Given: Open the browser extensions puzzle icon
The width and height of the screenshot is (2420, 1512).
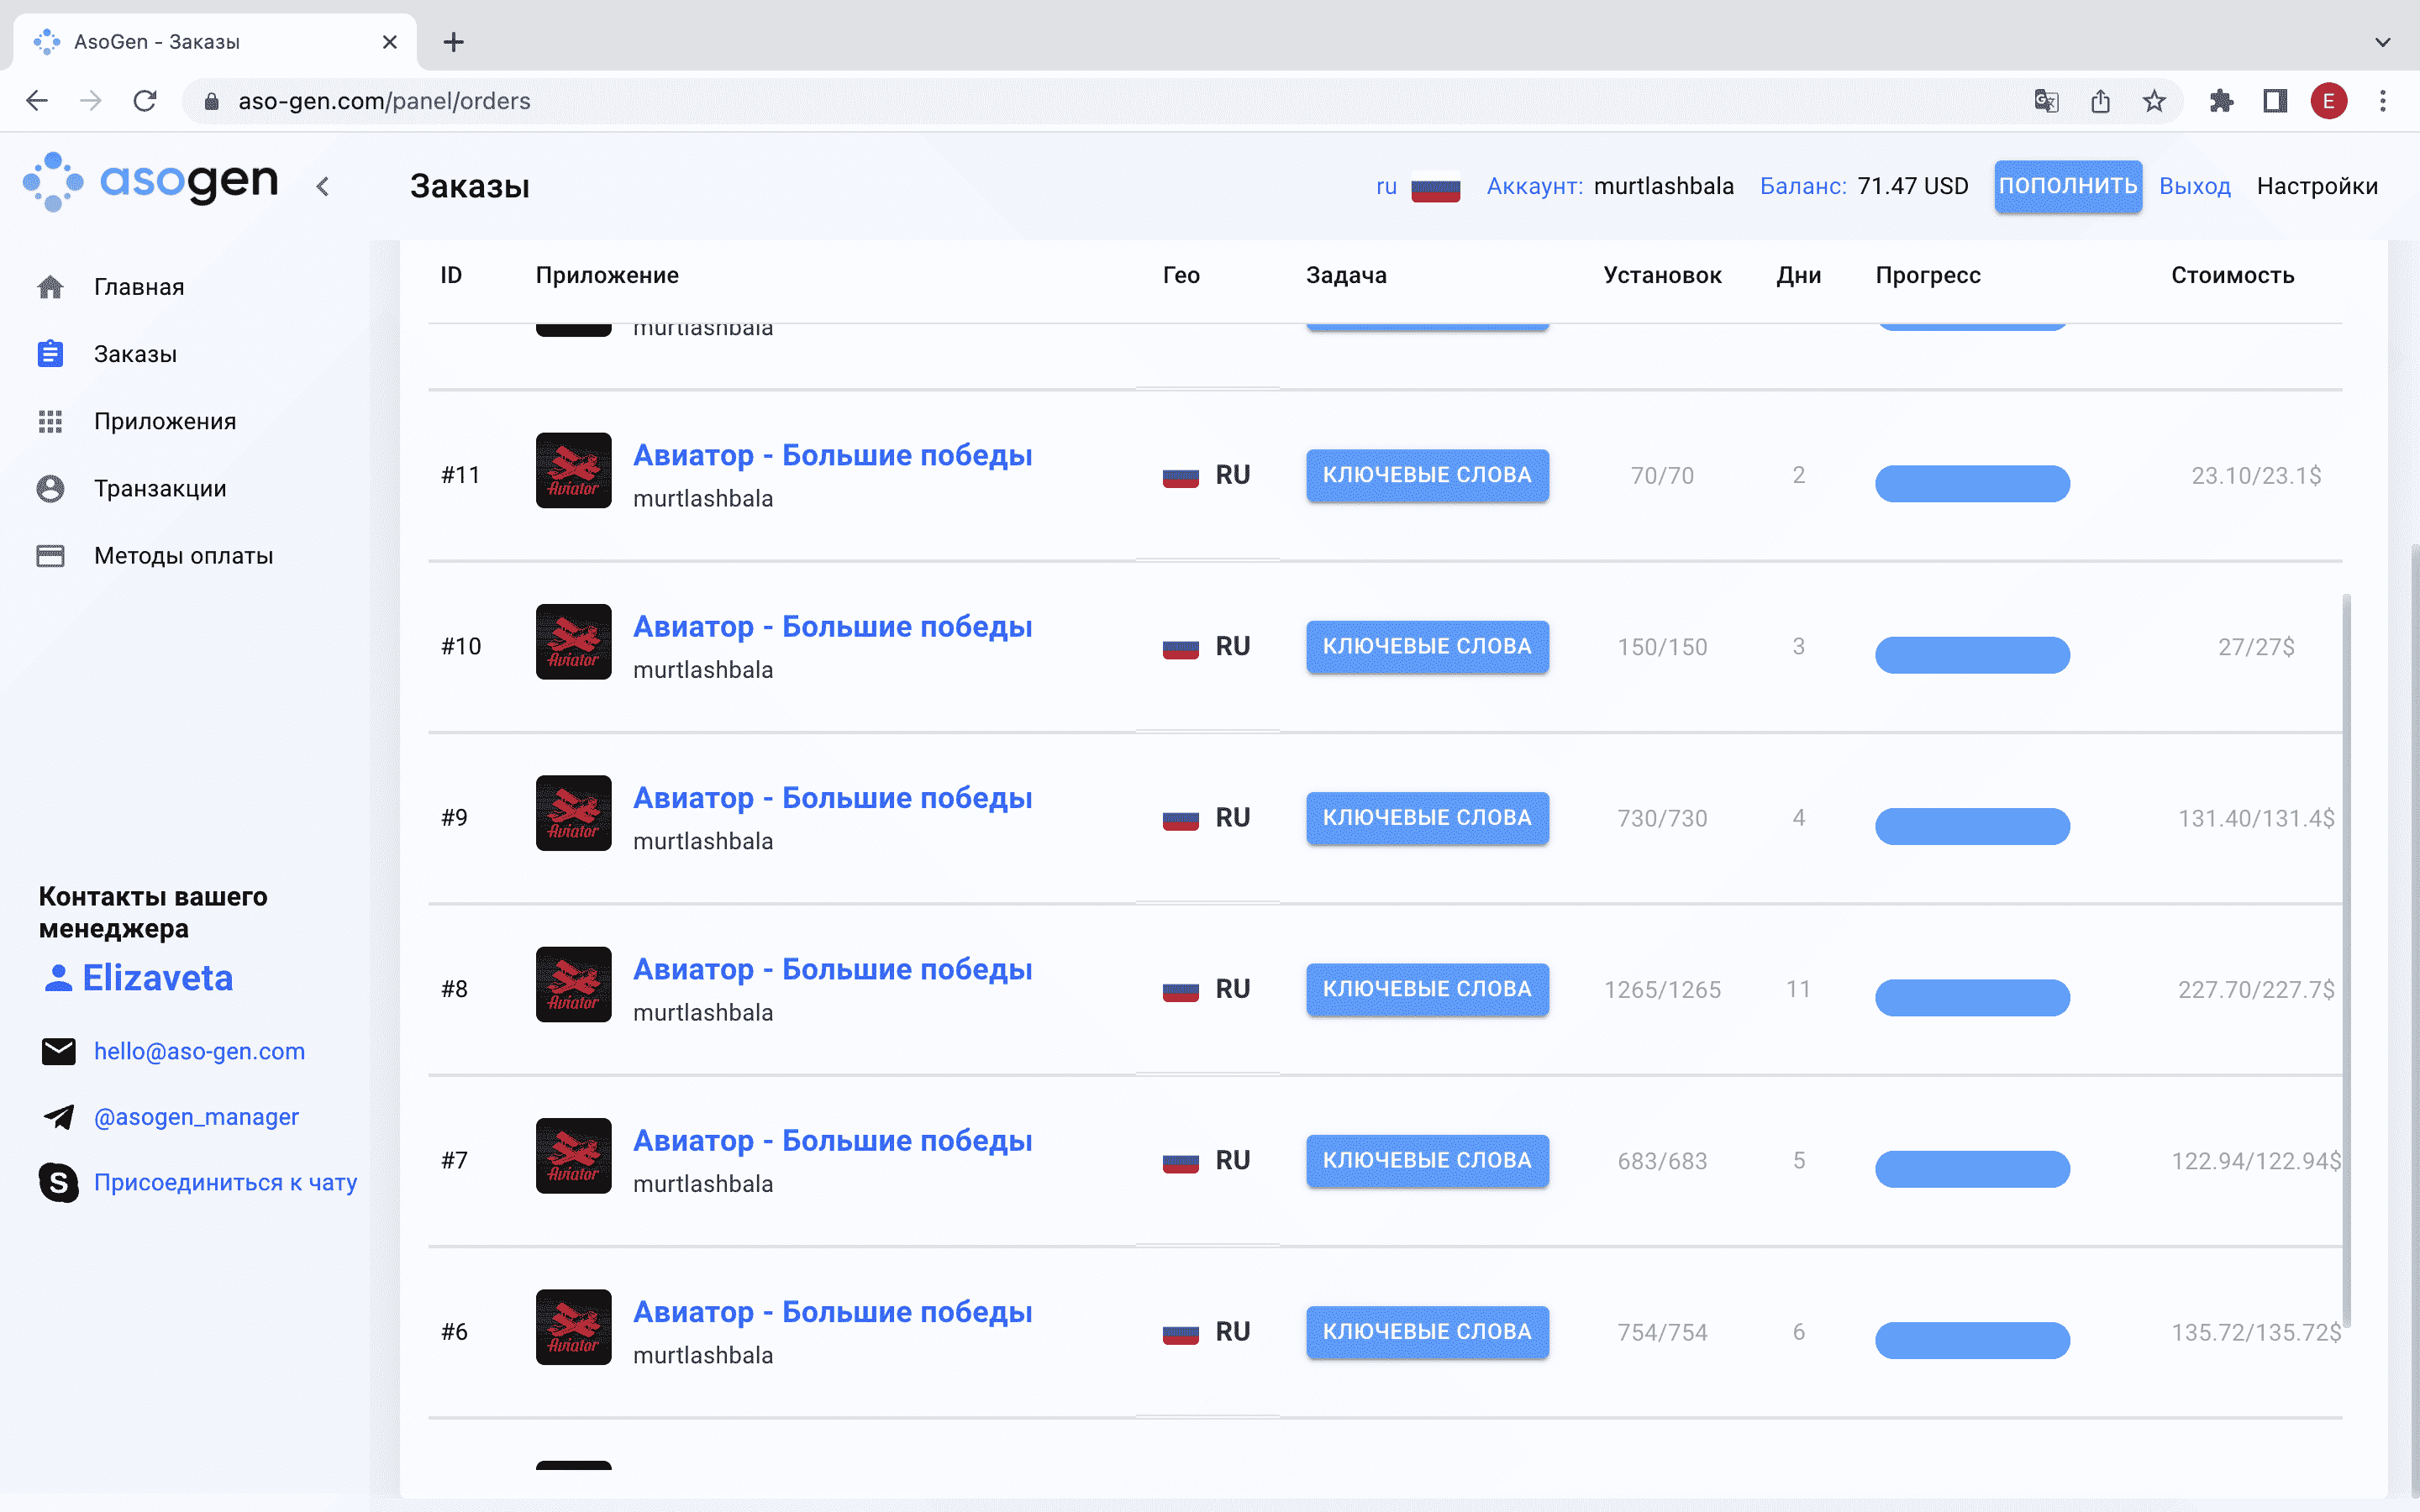Looking at the screenshot, I should coord(2221,101).
